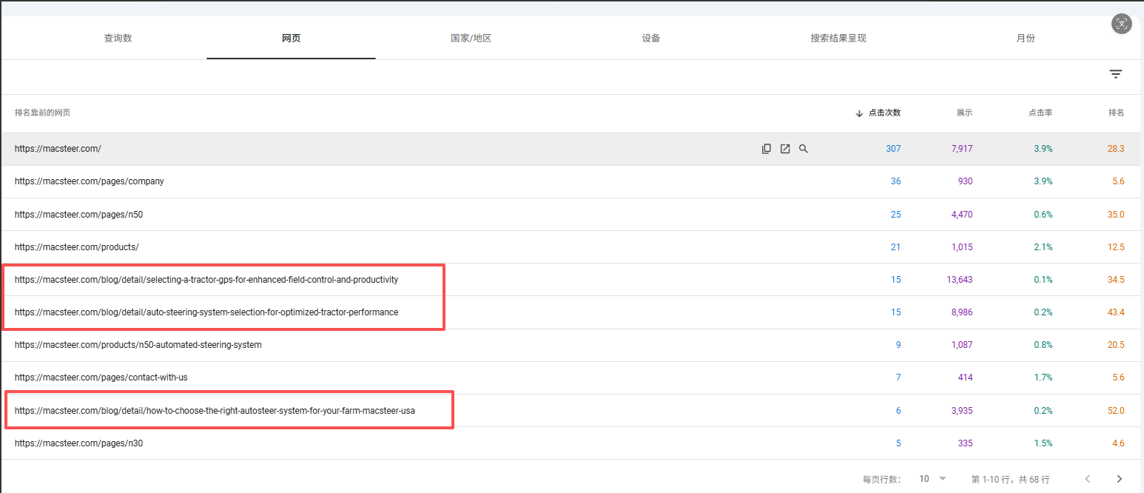
Task: Copy the macsteer.com homepage URL
Action: [x=767, y=149]
